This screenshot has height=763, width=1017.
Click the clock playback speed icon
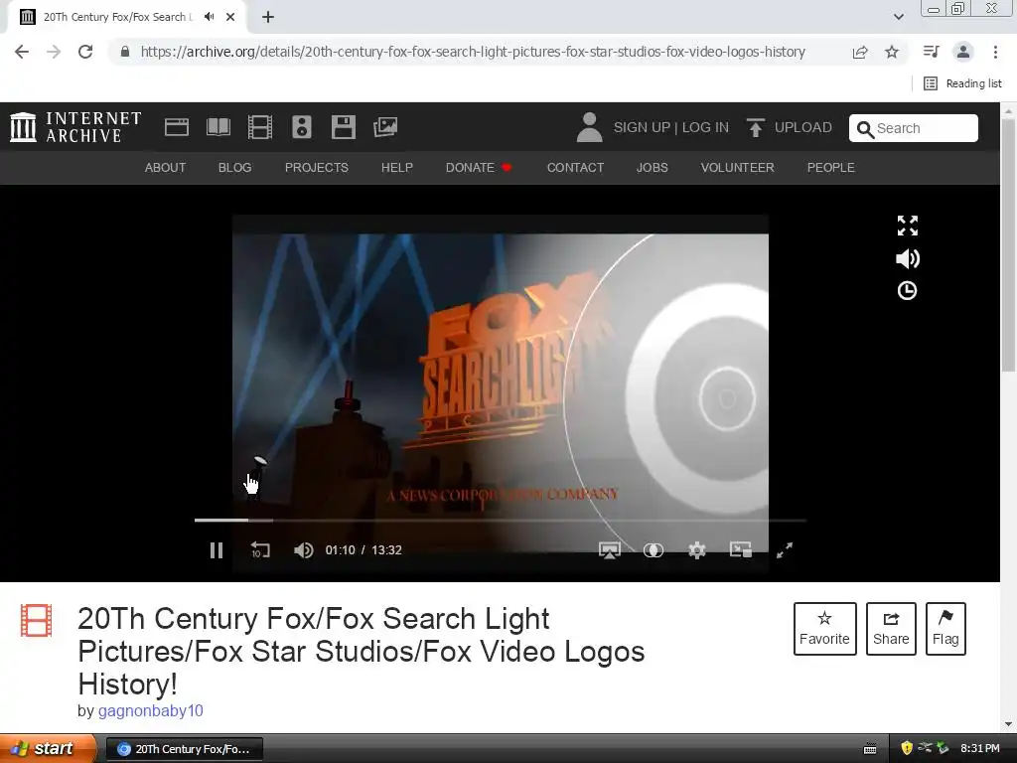pos(908,290)
